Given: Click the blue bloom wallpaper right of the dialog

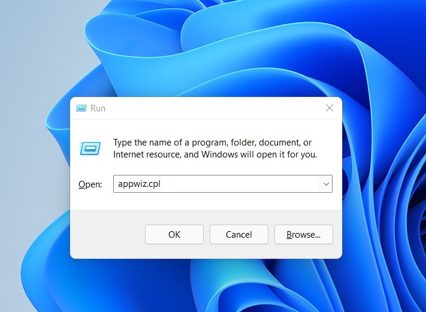Looking at the screenshot, I should tap(383, 150).
